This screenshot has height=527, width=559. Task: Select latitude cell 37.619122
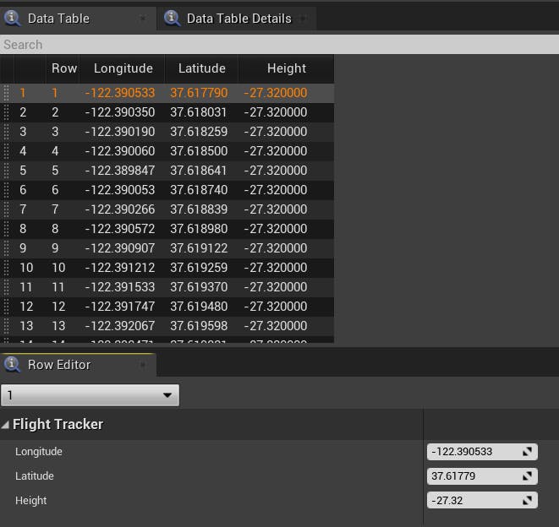point(199,248)
